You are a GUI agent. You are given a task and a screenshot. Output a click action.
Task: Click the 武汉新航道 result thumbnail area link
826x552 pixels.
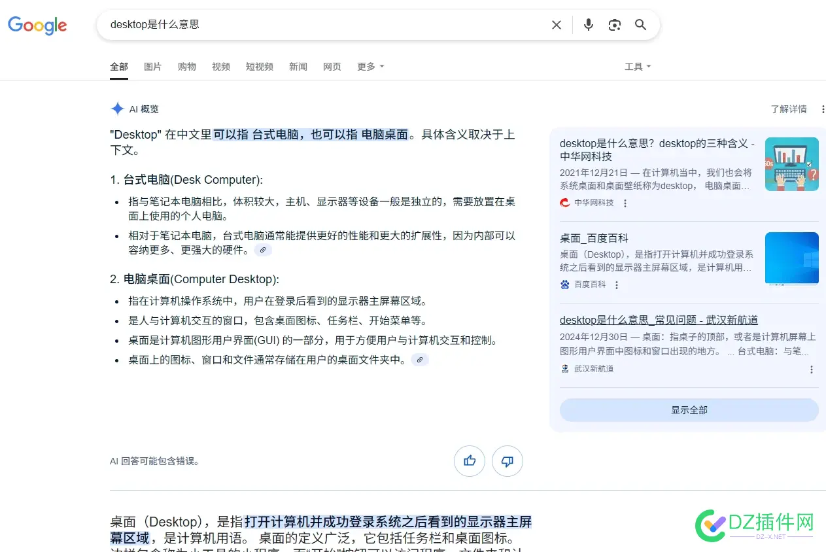click(x=659, y=319)
